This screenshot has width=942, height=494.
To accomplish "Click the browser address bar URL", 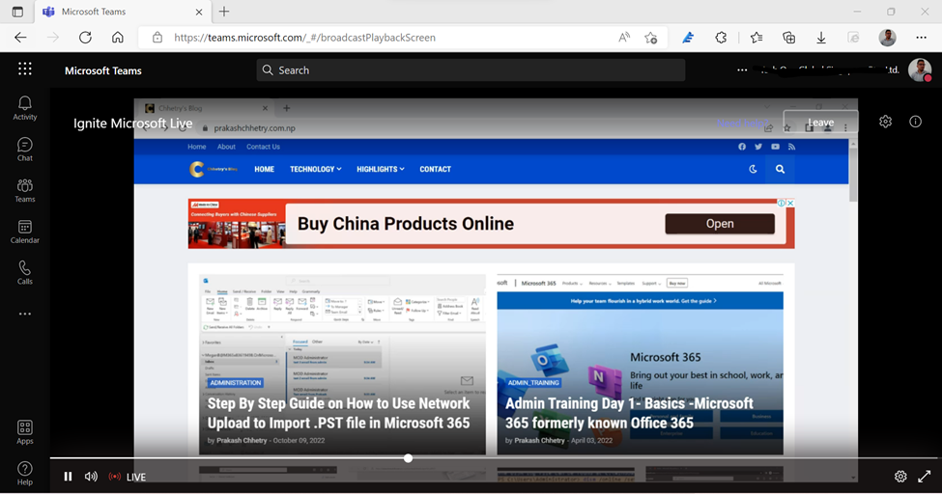I will pos(304,38).
